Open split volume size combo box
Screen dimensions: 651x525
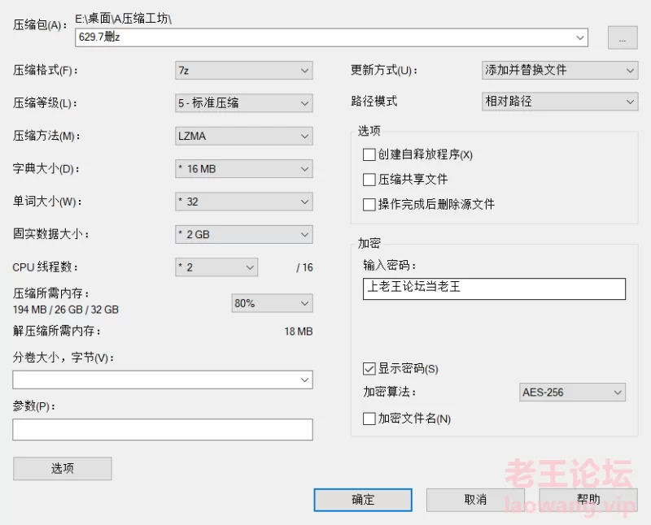tap(162, 380)
